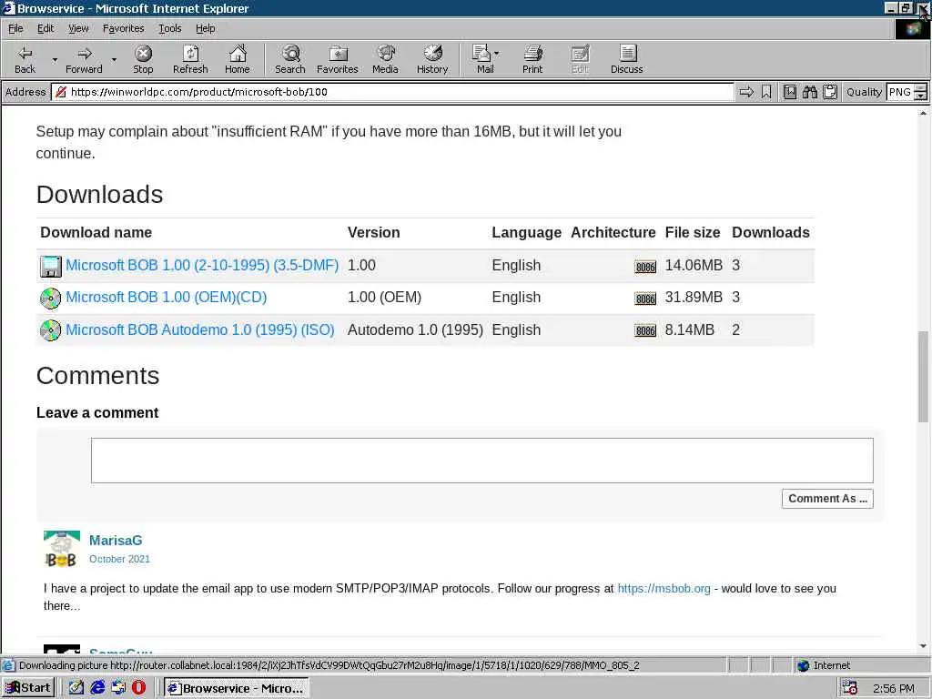The image size is (932, 699).
Task: Click the floppy disk icon for BOB 3.5-DMF
Action: coord(51,267)
